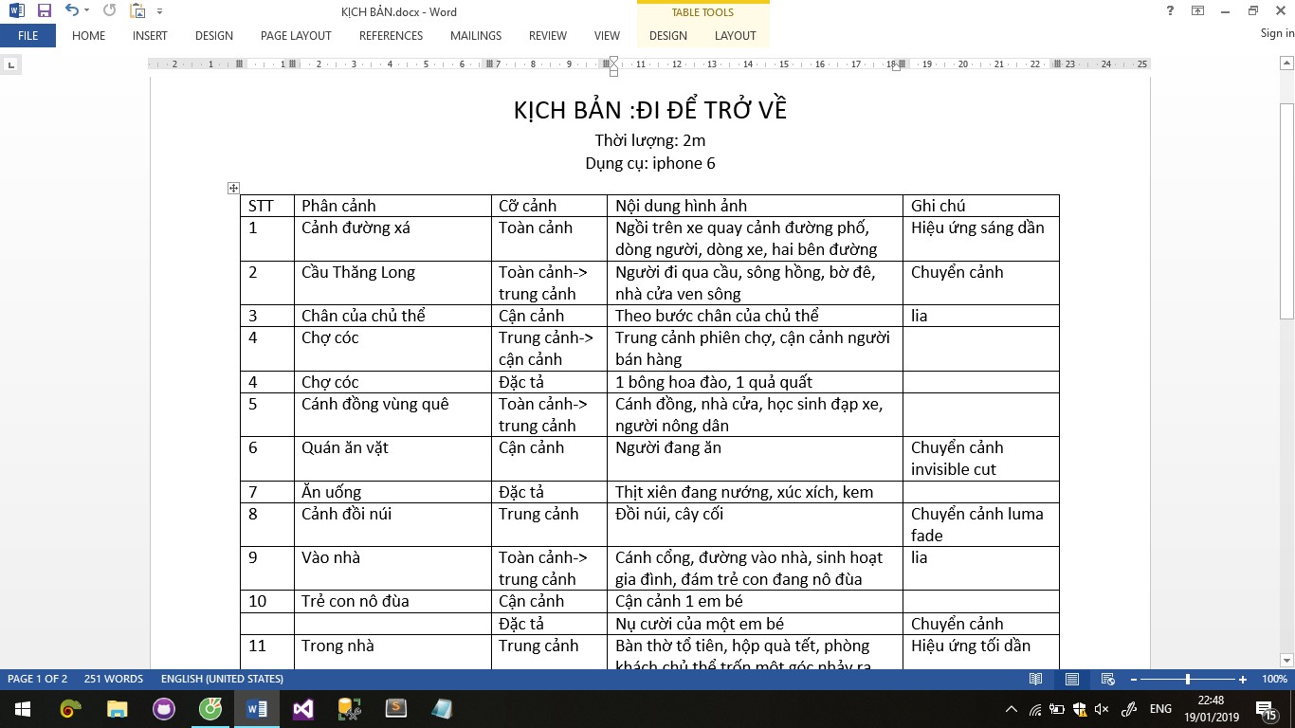Open the PAGE LAYOUT ribbon tab
The height and width of the screenshot is (728, 1295).
point(296,36)
